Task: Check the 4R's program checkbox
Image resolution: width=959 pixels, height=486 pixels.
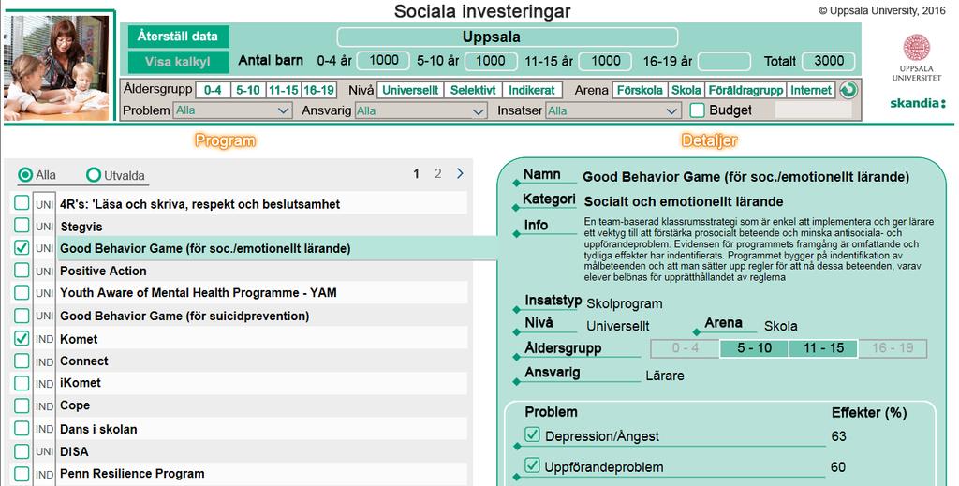Action: click(x=22, y=203)
